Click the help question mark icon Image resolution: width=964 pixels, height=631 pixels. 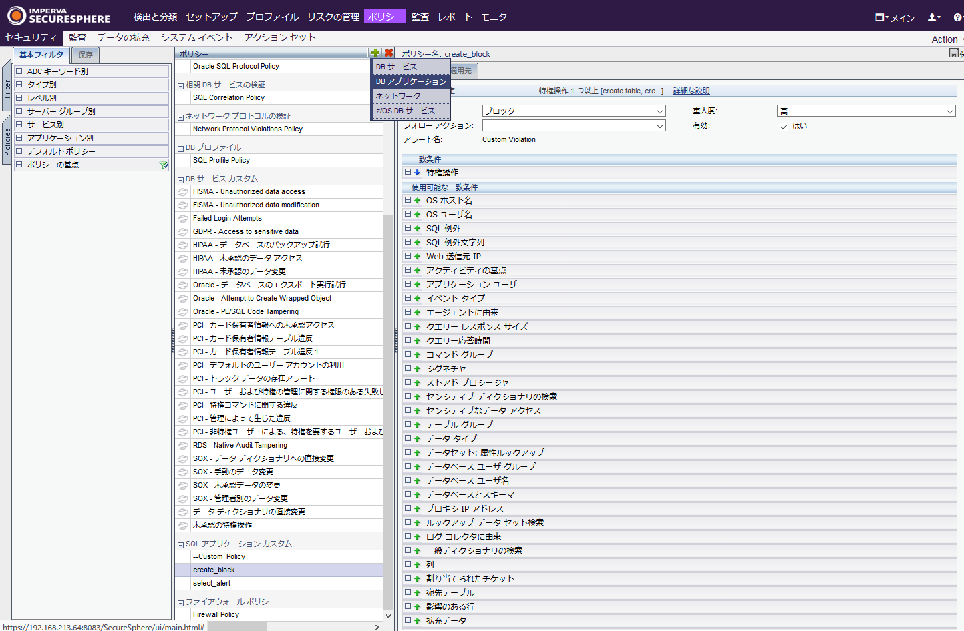point(958,17)
